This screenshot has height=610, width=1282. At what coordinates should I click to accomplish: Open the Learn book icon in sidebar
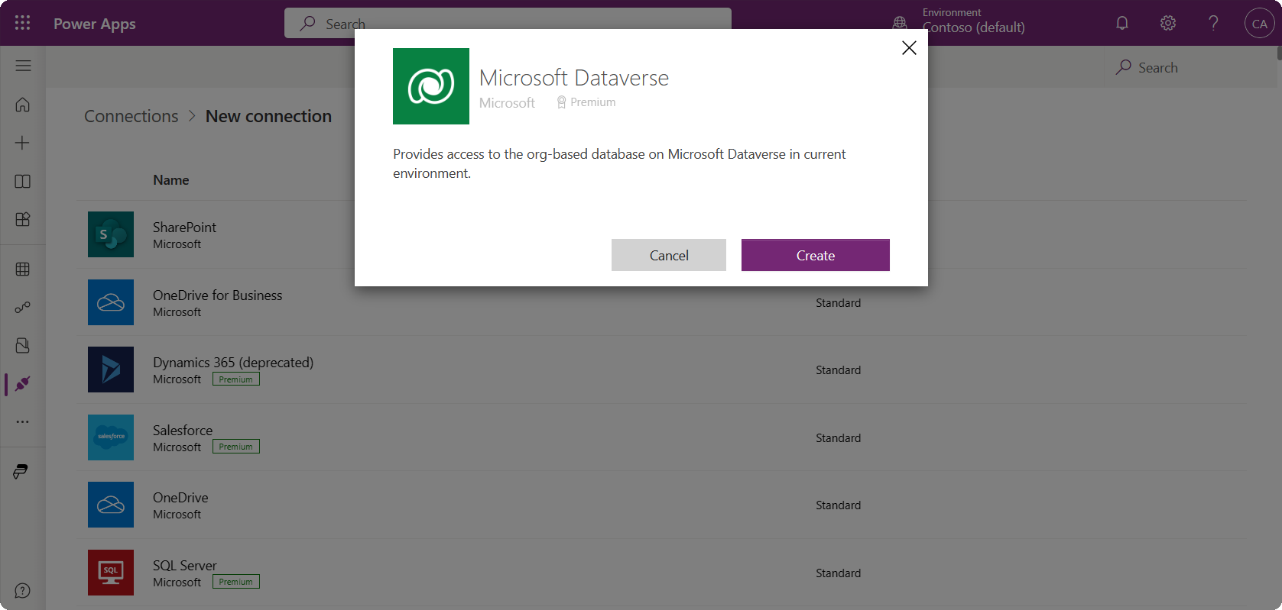click(x=23, y=181)
